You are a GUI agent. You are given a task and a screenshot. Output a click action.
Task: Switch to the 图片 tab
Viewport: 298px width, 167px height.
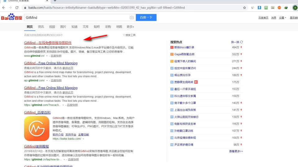63,27
